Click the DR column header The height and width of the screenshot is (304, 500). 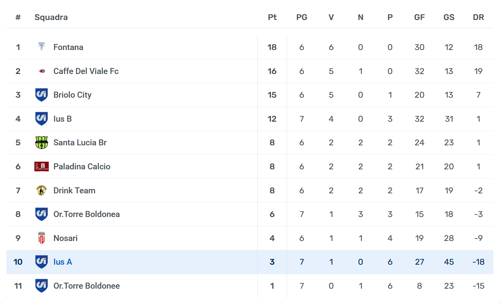[x=478, y=17]
